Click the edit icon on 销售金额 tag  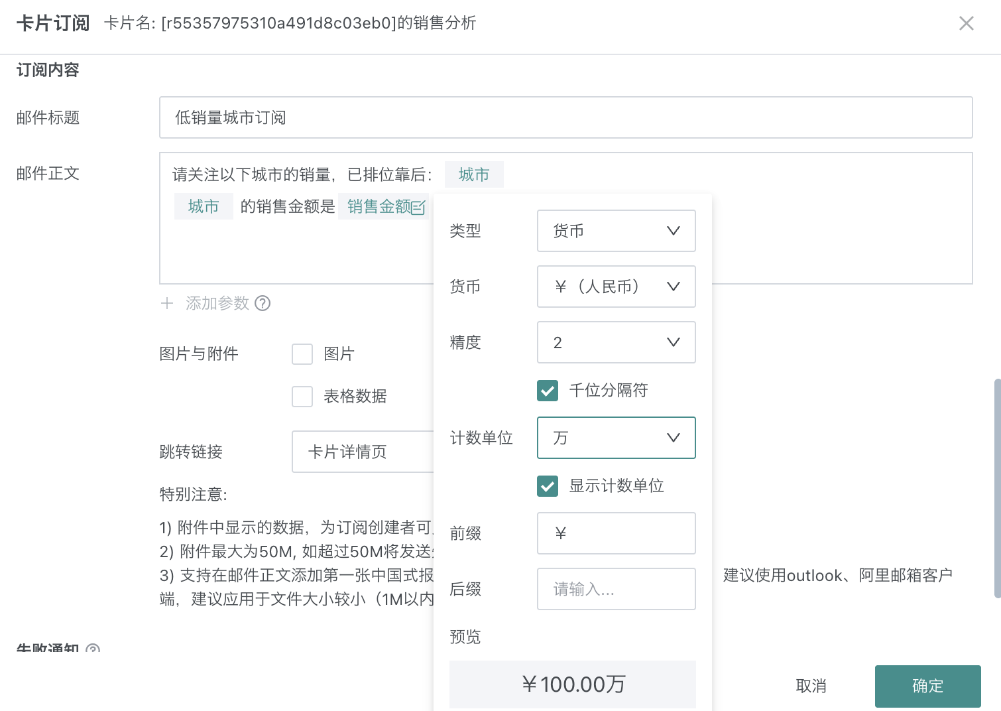point(418,208)
